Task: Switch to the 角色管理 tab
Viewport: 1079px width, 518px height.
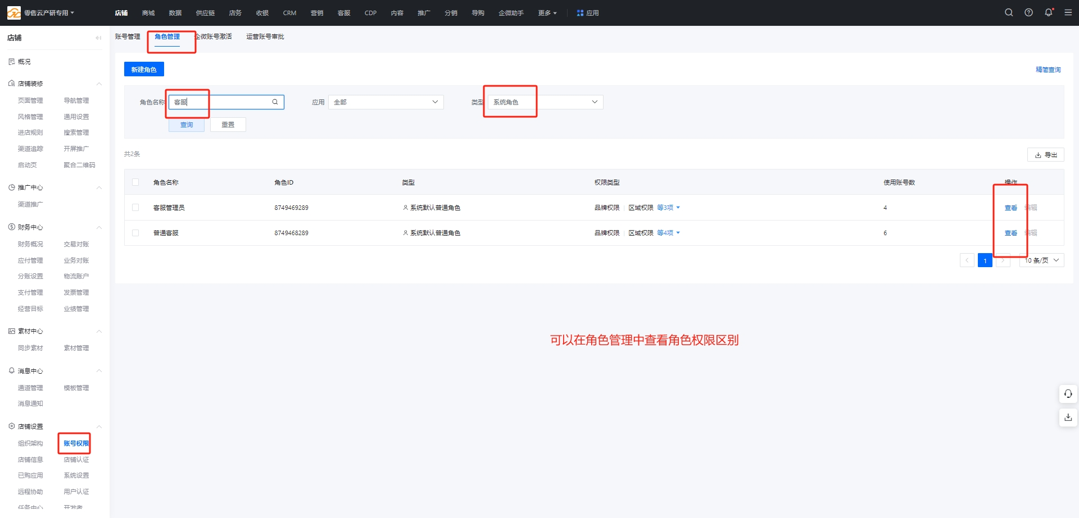Action: pyautogui.click(x=167, y=36)
